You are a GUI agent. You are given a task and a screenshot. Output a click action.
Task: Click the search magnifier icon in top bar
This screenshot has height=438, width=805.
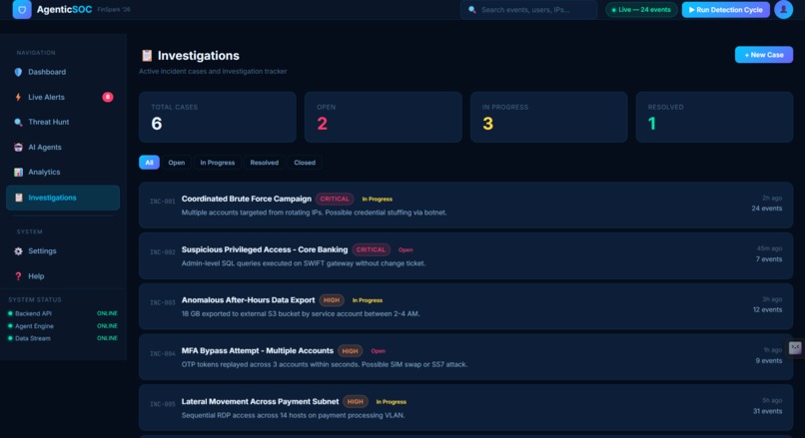tap(471, 10)
